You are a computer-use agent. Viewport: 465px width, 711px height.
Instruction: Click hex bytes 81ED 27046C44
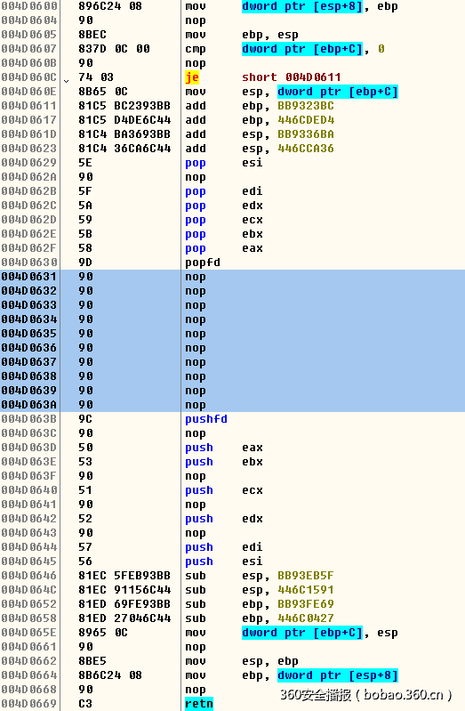click(x=124, y=618)
